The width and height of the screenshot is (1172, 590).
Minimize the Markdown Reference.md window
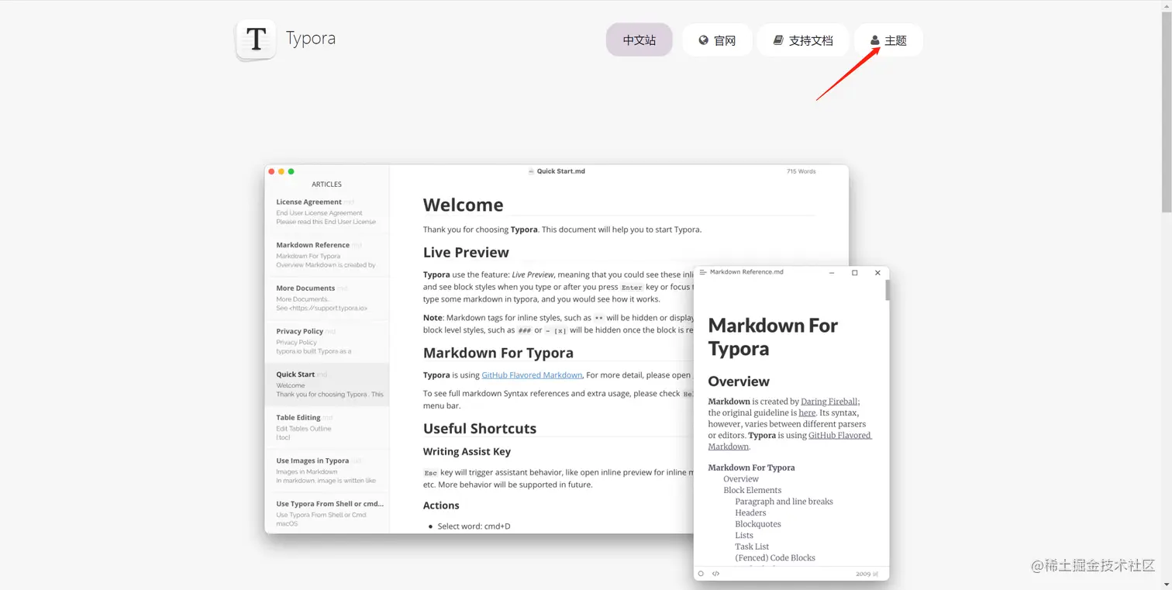point(832,273)
